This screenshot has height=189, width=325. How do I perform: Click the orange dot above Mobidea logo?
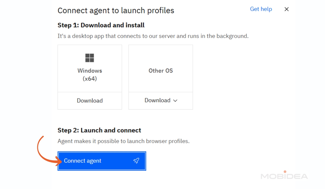[285, 171]
